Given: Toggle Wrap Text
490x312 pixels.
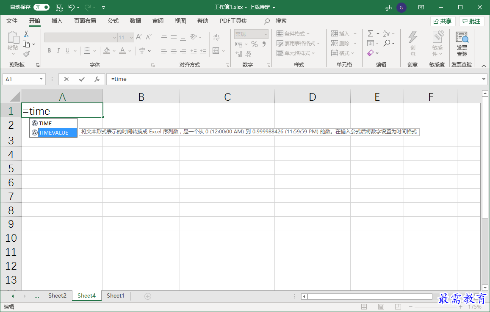Looking at the screenshot, I should pyautogui.click(x=216, y=37).
